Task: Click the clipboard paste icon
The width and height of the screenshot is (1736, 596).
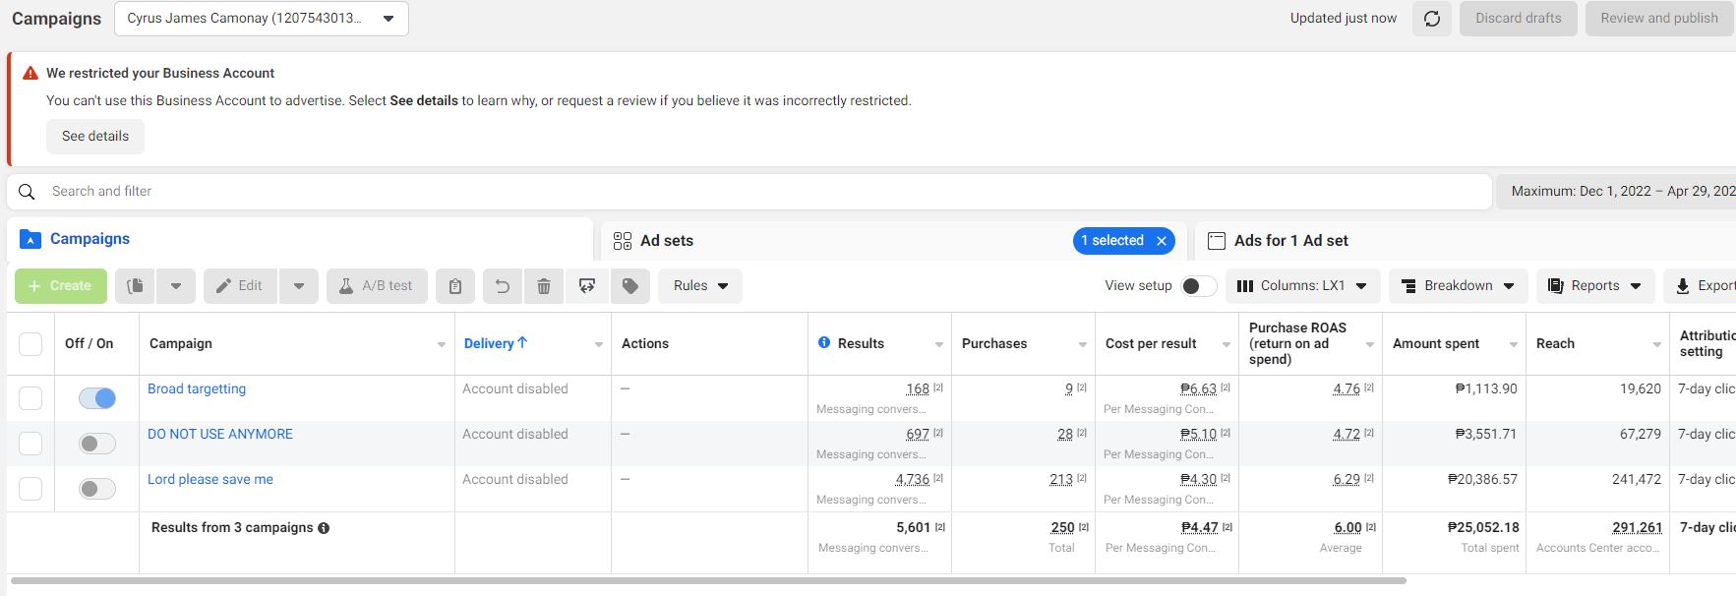Action: pyautogui.click(x=455, y=286)
